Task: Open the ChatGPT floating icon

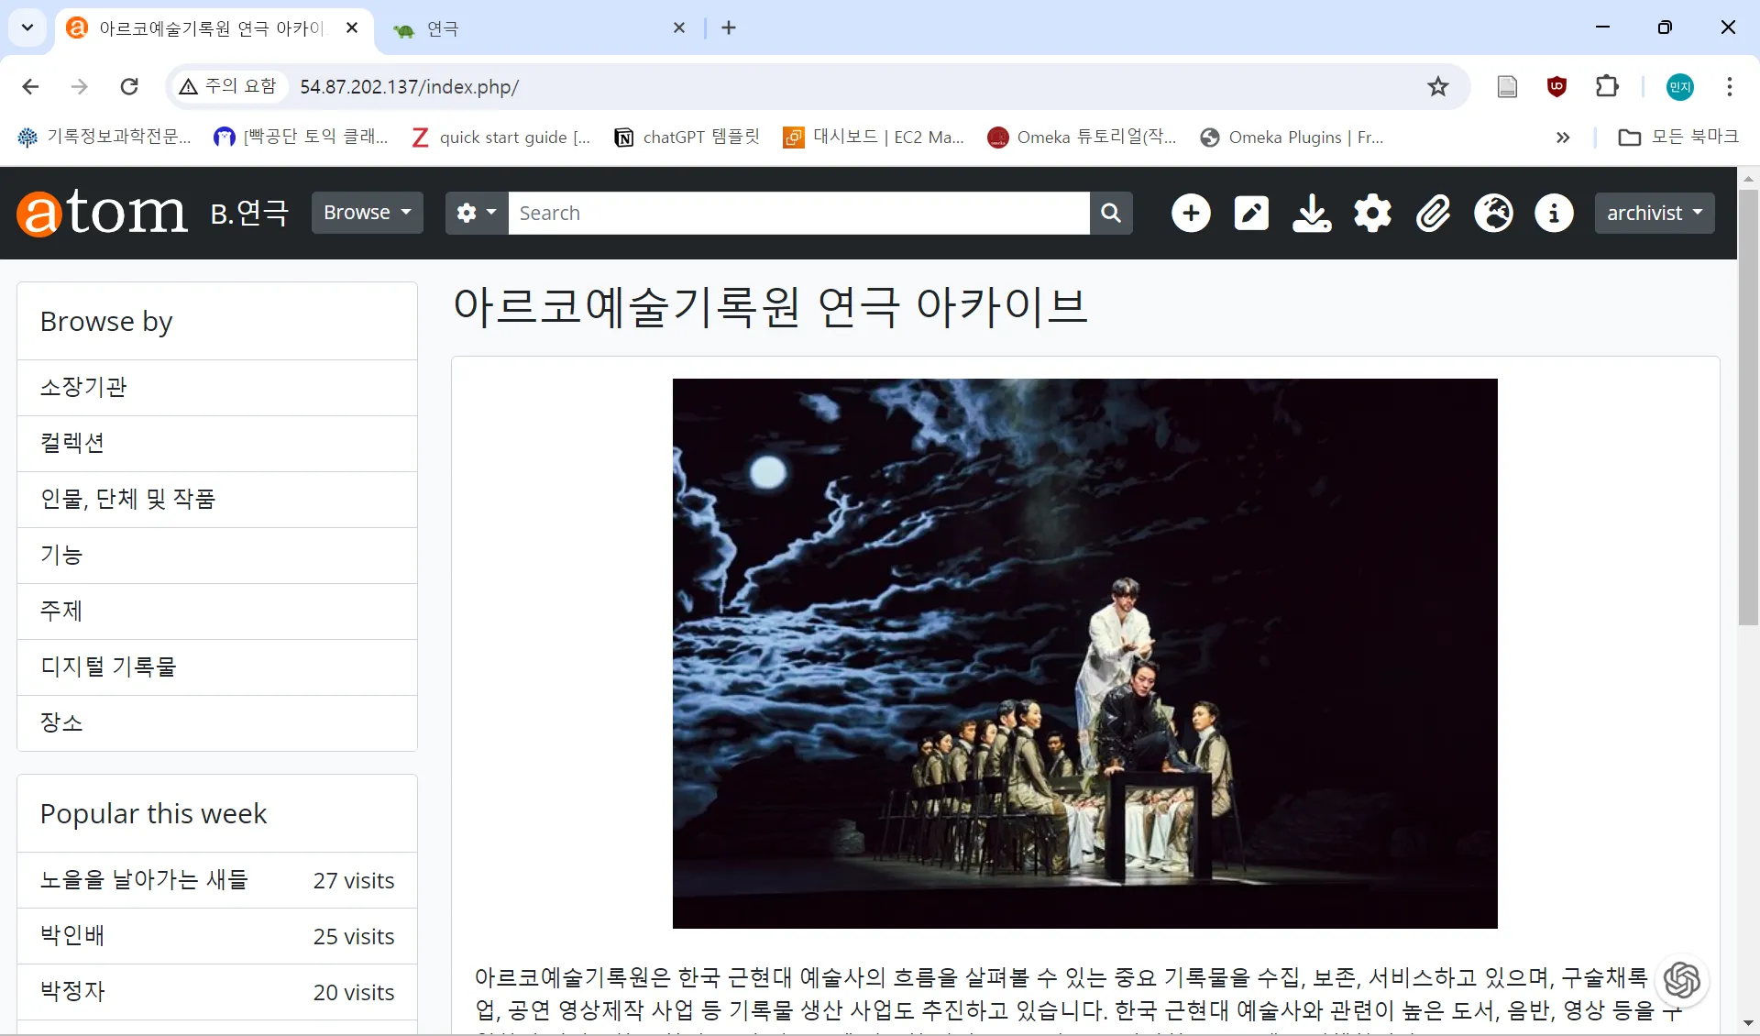Action: [1682, 980]
